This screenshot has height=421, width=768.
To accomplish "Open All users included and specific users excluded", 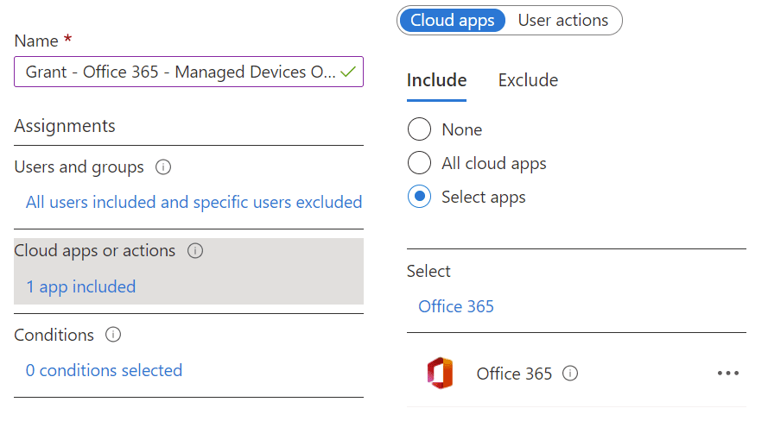I will tap(194, 202).
